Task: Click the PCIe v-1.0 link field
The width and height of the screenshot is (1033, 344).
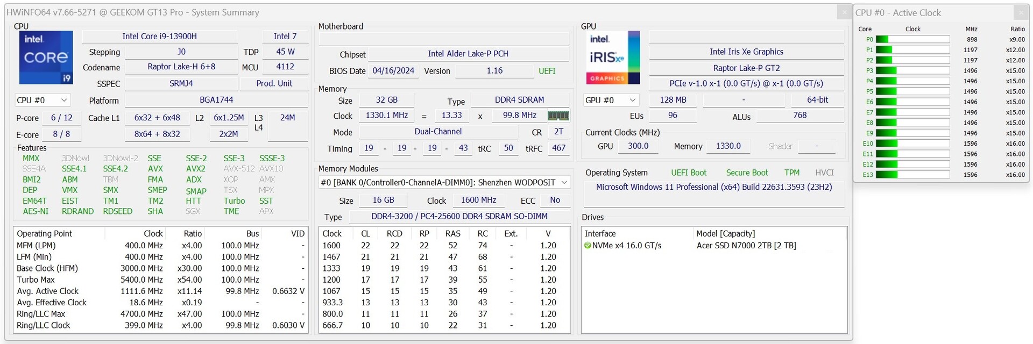Action: (746, 84)
